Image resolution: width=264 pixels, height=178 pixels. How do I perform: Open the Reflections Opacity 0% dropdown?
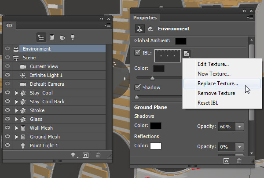pos(239,147)
